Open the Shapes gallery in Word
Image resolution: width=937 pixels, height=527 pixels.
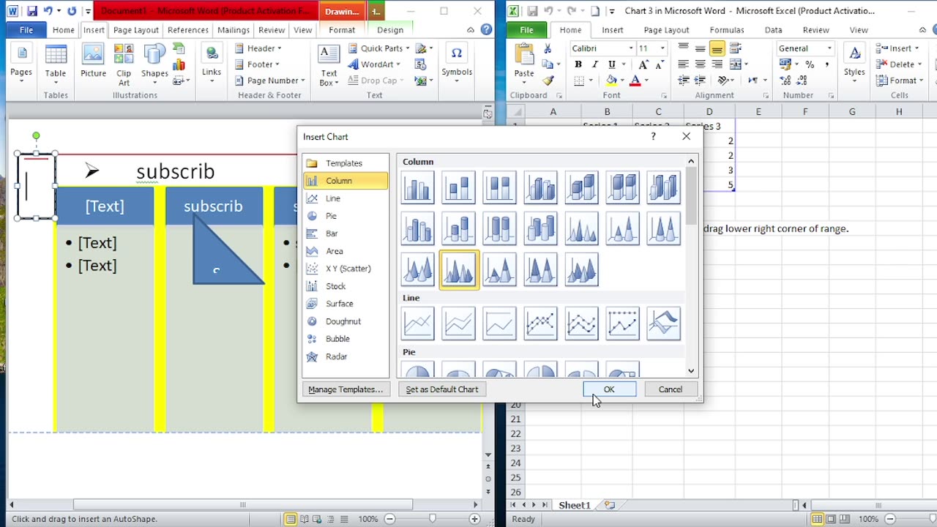coord(154,61)
